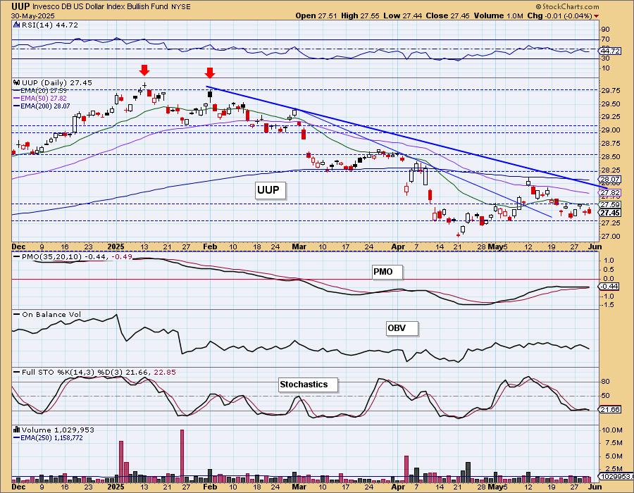Click the 27.00 price axis label
This screenshot has width=634, height=493.
click(x=611, y=237)
